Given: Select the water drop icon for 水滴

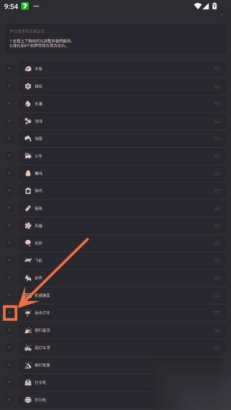Looking at the screenshot, I should coord(28,104).
